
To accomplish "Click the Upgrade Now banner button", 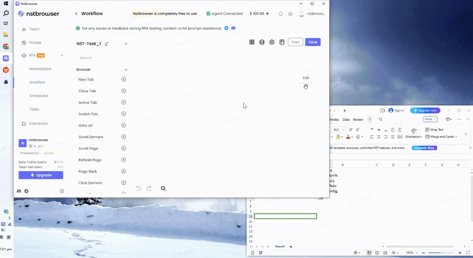I will 424,148.
